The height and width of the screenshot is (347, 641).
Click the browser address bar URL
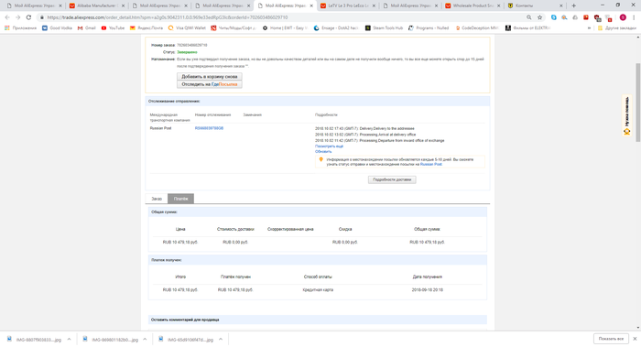[168, 17]
